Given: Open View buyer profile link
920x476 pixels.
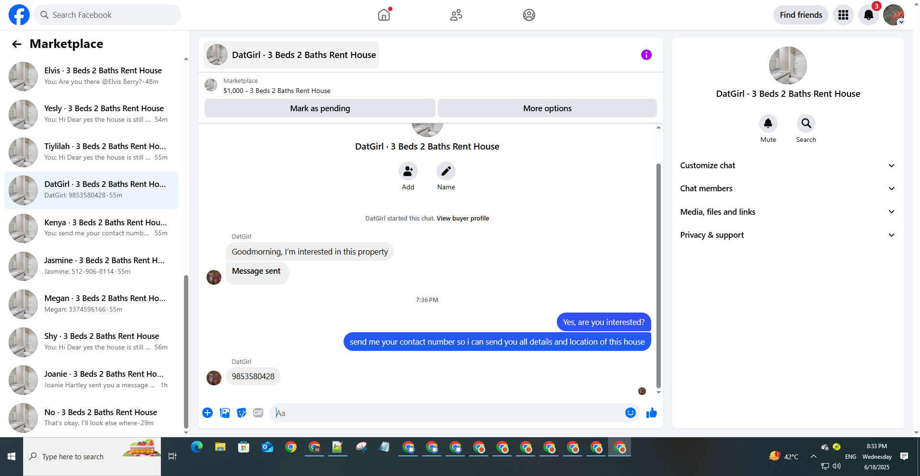Looking at the screenshot, I should coord(463,219).
